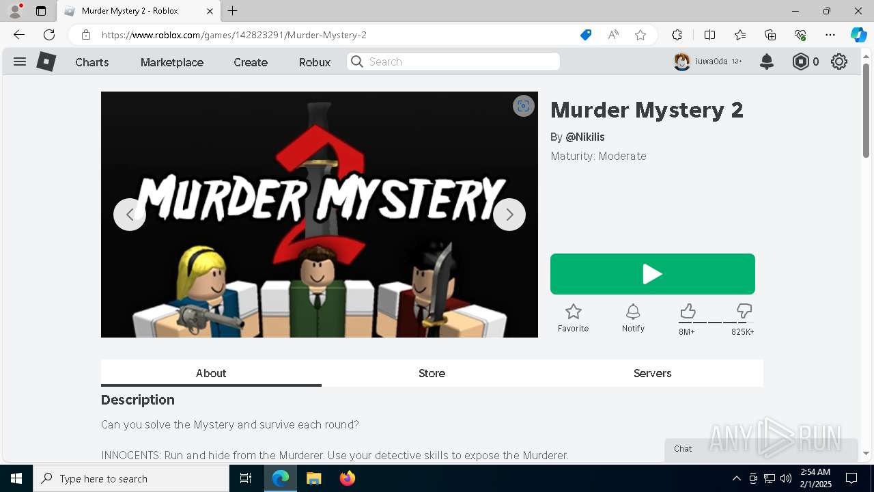This screenshot has height=492, width=874.
Task: Add this page to favorites star
Action: (640, 35)
